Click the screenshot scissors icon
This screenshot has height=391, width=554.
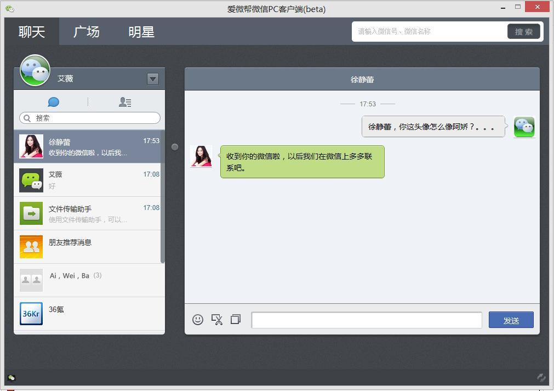click(x=217, y=320)
